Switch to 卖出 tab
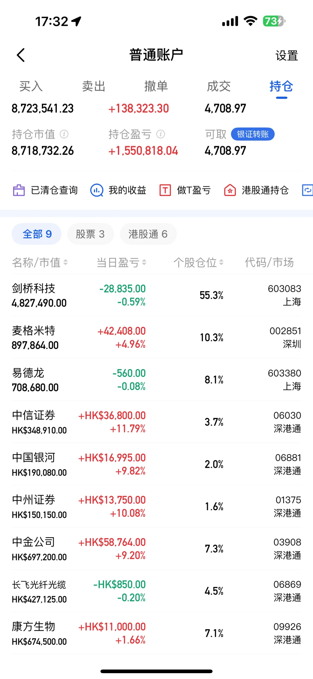This screenshot has height=679, width=313. point(94,86)
